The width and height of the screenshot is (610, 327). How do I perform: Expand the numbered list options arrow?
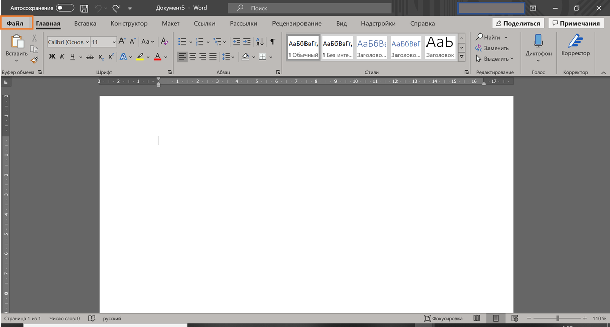tap(208, 42)
